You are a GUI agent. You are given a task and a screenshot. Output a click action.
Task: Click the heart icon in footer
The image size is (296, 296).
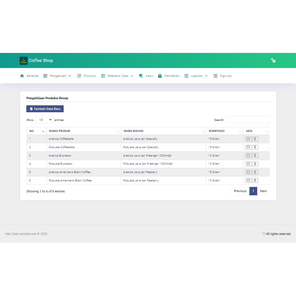point(264,234)
